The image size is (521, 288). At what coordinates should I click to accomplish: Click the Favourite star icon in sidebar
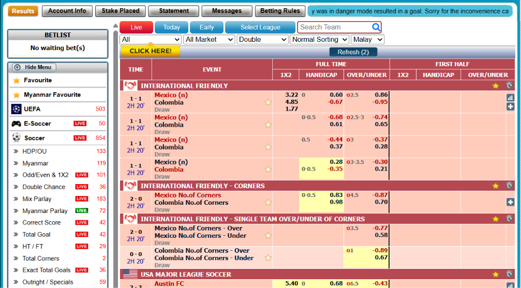[16, 81]
